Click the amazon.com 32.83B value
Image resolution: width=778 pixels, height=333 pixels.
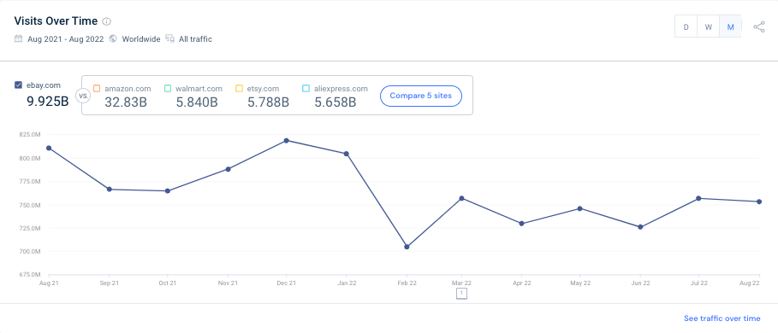point(126,102)
